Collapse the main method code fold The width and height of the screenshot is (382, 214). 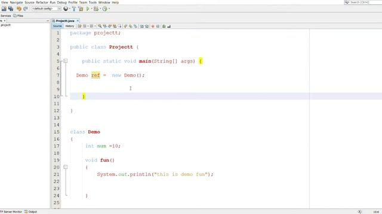click(66, 61)
